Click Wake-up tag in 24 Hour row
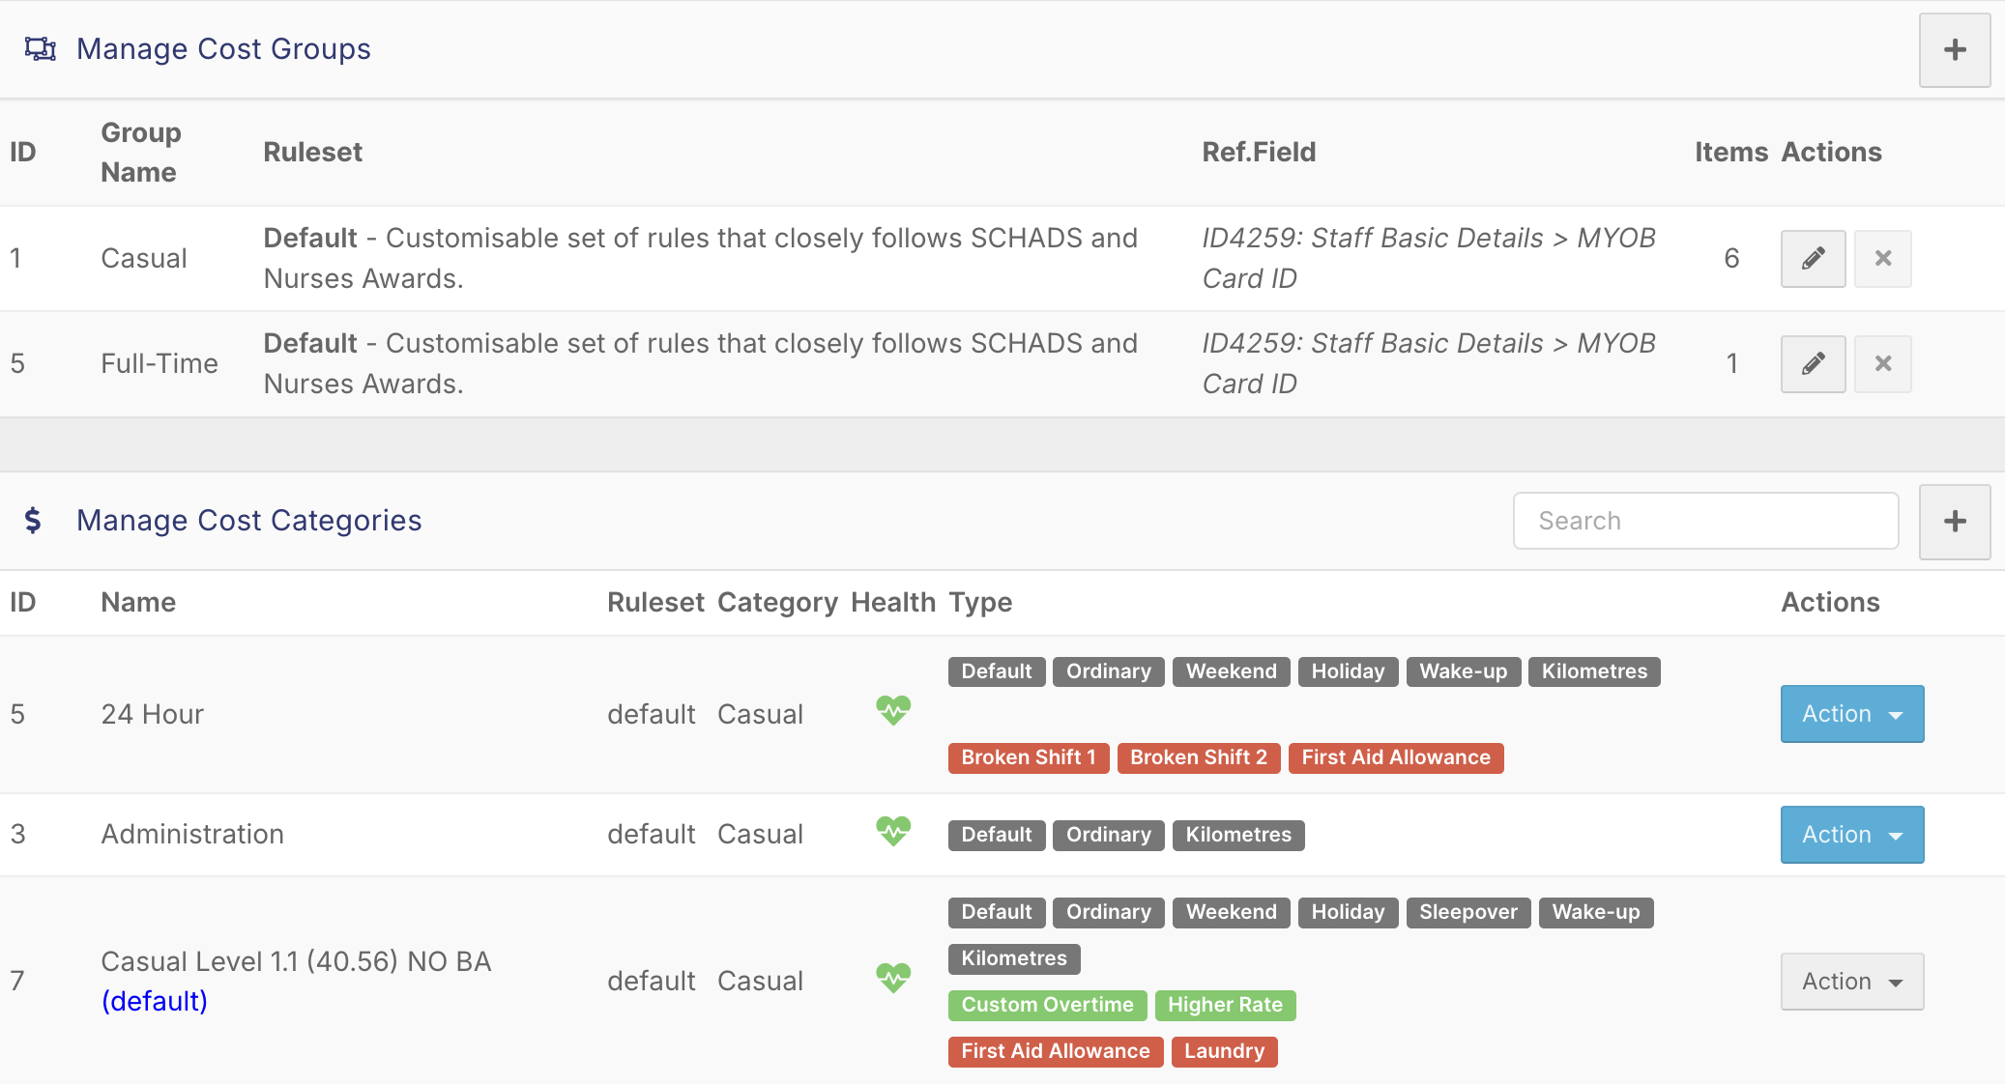2005x1084 pixels. [1463, 671]
